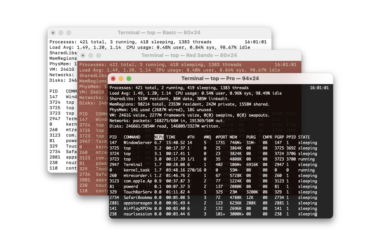Viewport: 381px width, 246px height.
Task: Click the PID column header in Pro window
Action: (x=113, y=137)
